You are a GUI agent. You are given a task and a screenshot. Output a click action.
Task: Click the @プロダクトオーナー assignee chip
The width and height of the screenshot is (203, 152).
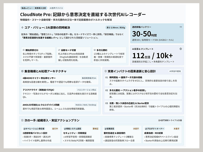pyautogui.click(x=155, y=129)
